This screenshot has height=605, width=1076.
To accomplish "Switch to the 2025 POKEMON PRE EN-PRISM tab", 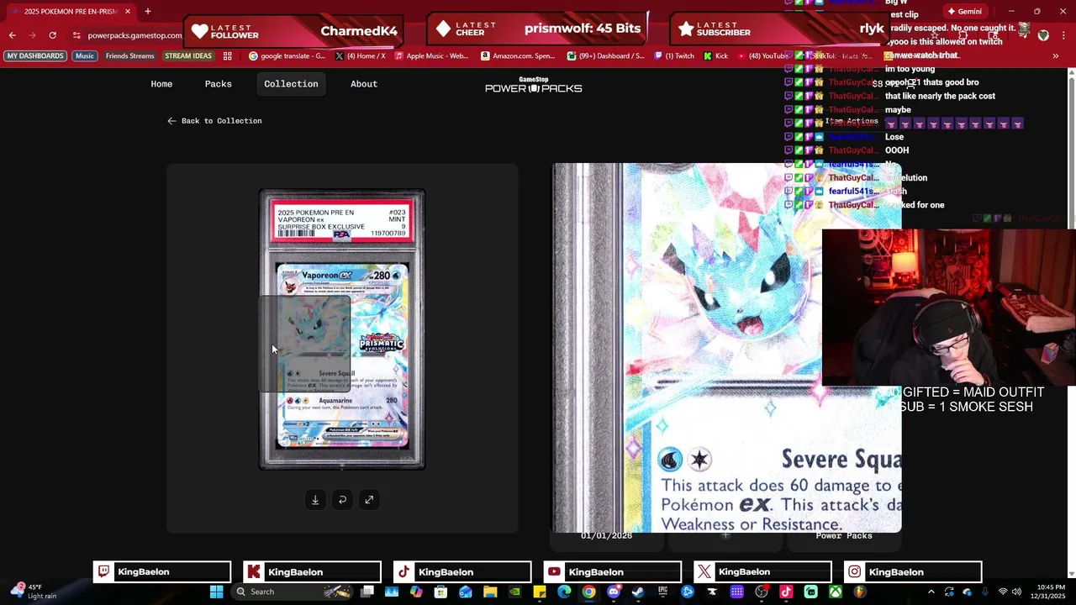I will [x=71, y=12].
